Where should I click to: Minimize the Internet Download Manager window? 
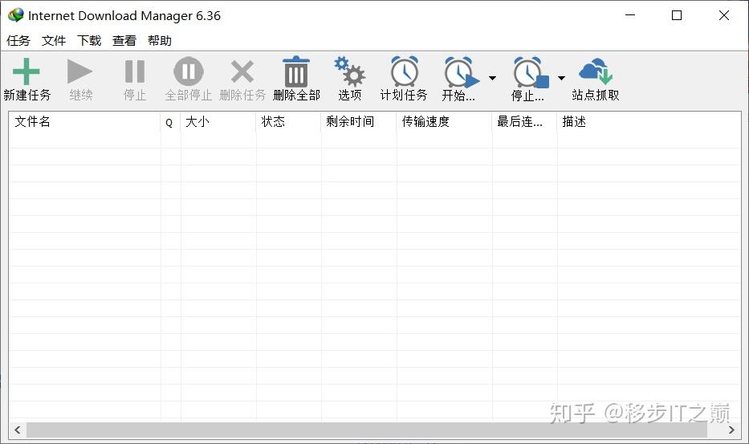tap(630, 15)
